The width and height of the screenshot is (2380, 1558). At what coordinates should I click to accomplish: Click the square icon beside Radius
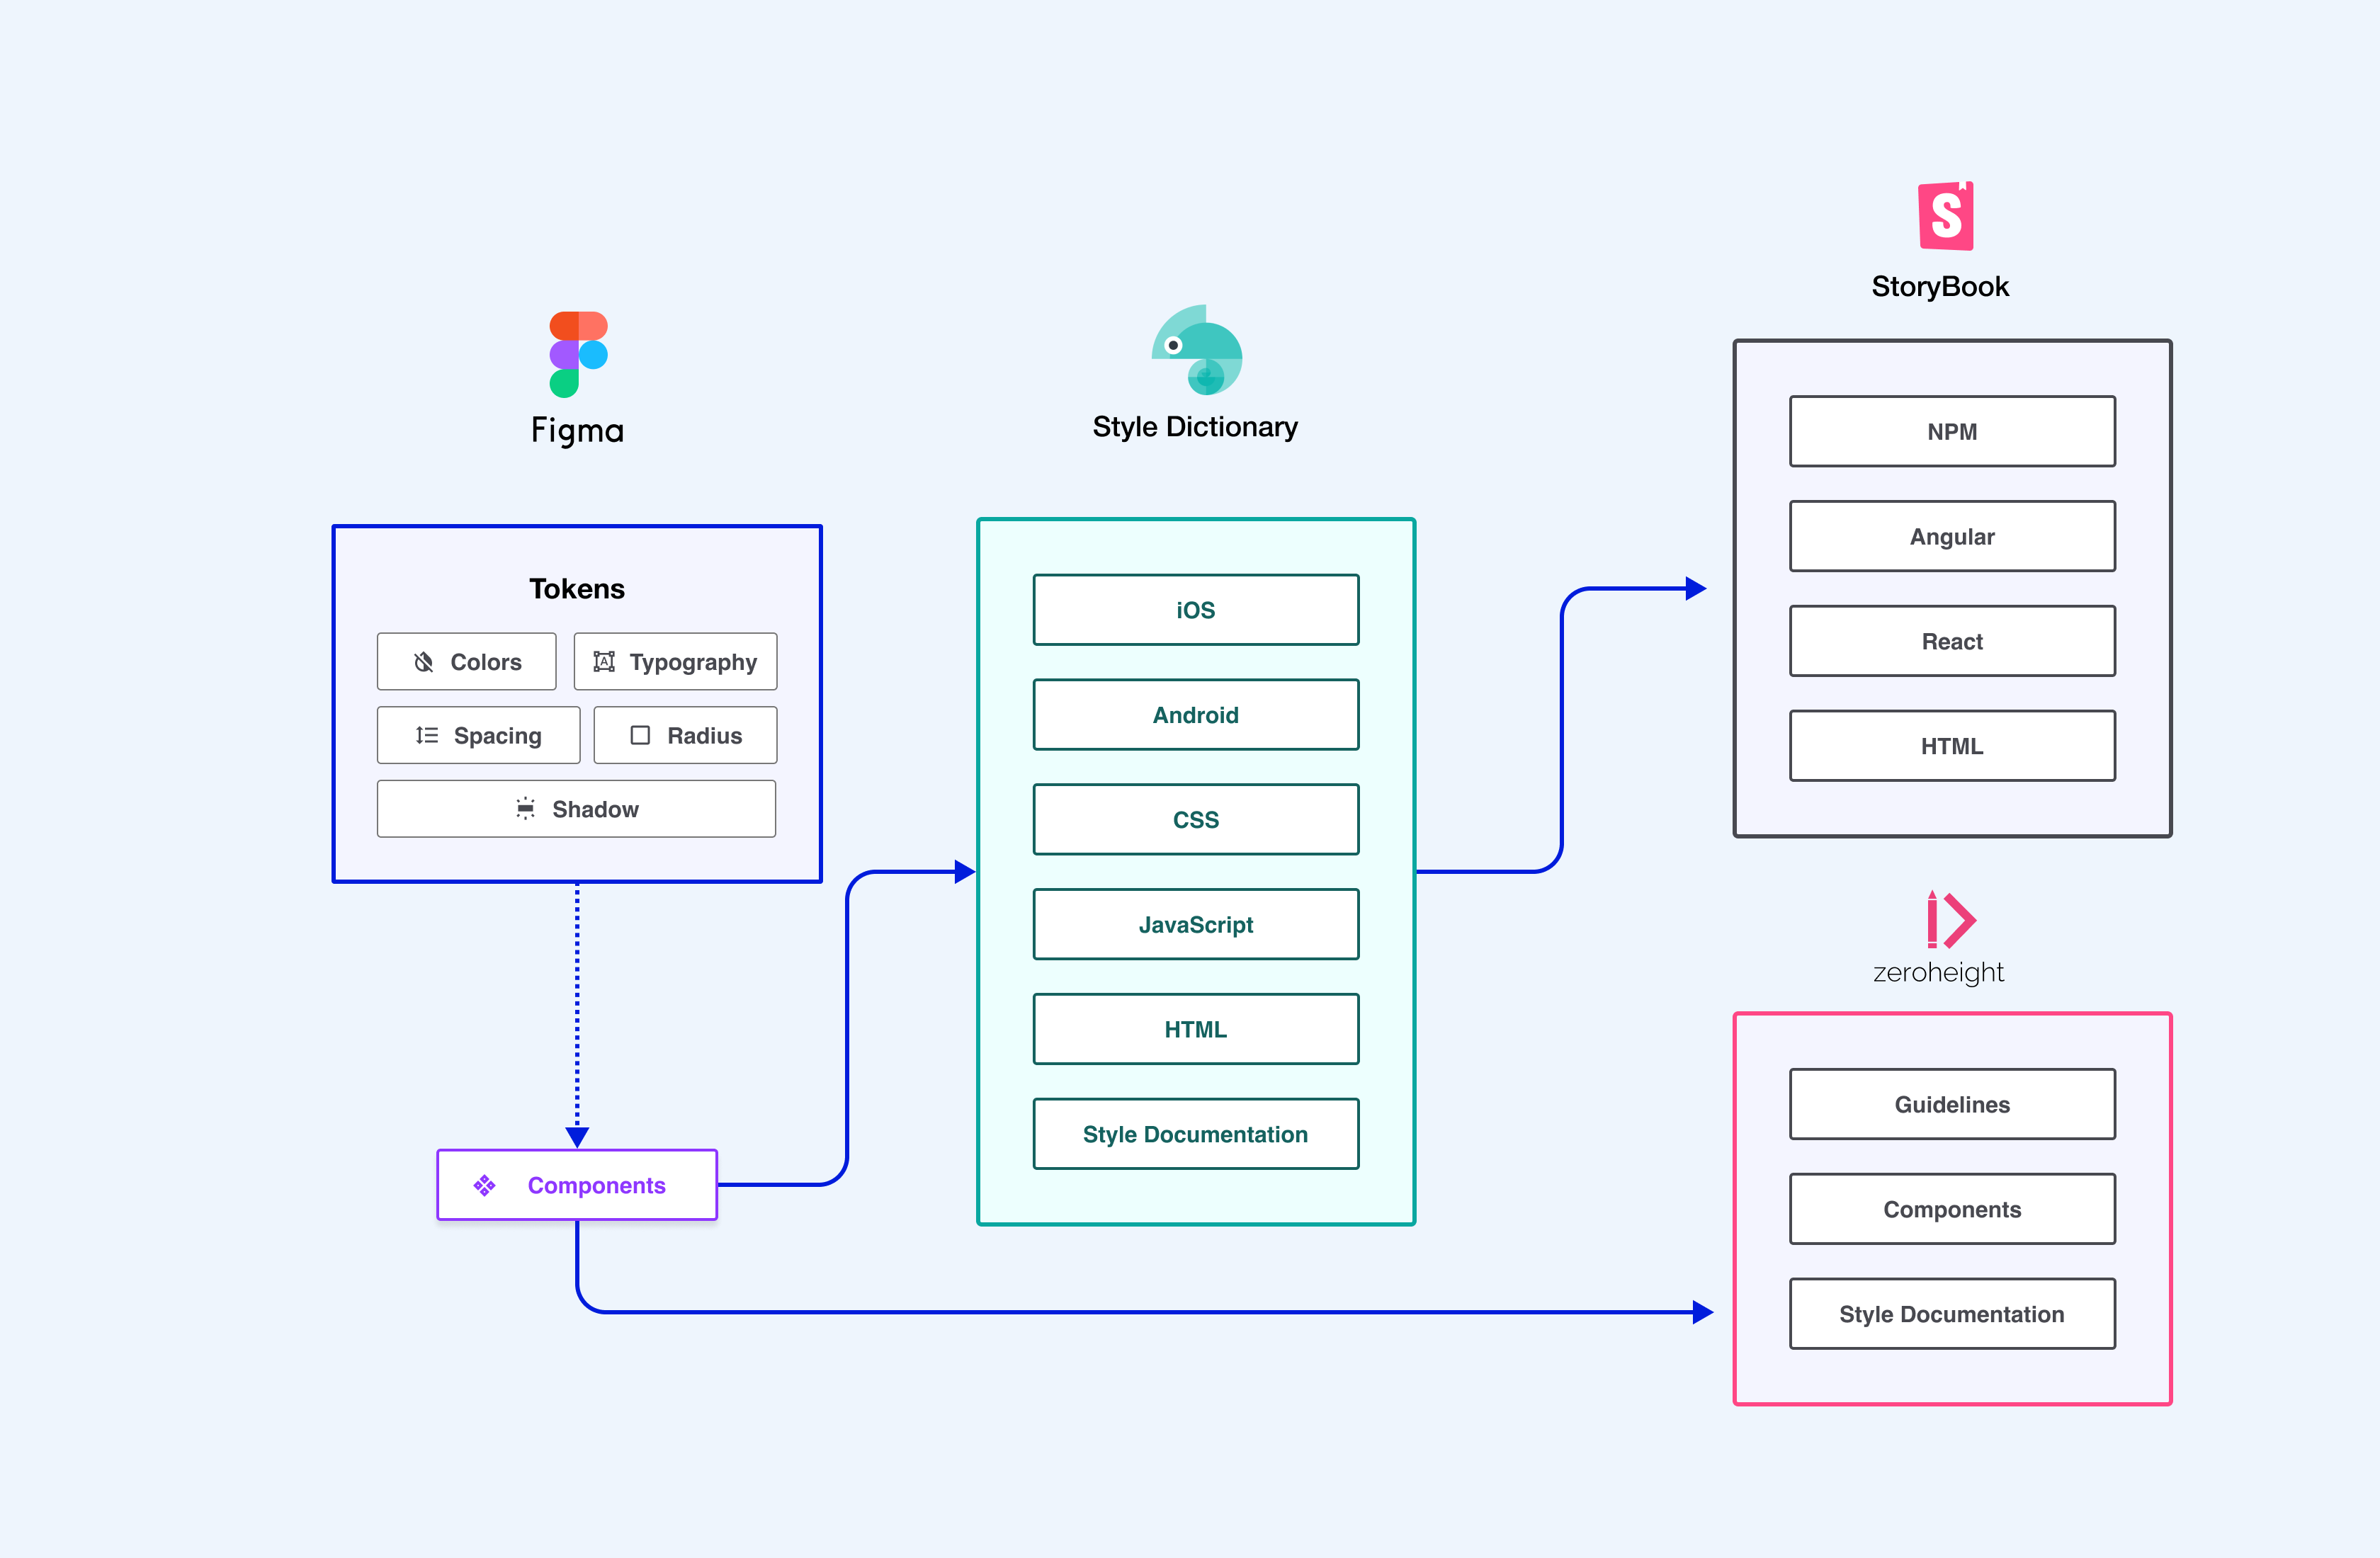(x=640, y=736)
